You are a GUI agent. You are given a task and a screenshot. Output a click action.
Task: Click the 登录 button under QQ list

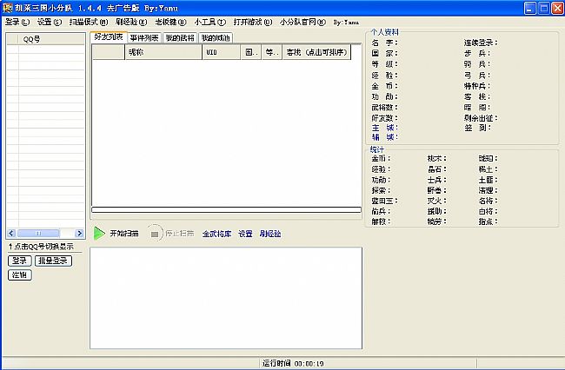tap(20, 261)
